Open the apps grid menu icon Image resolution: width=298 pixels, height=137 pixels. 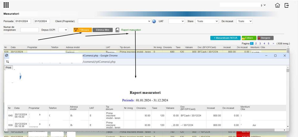coord(6,5)
